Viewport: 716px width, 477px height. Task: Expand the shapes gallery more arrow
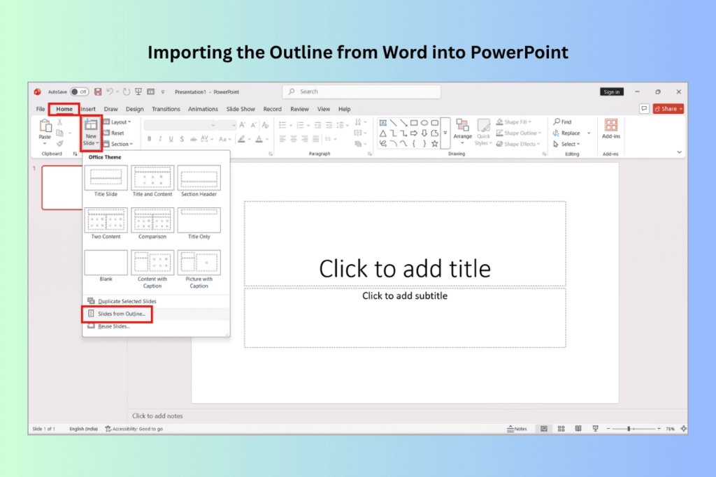point(445,133)
